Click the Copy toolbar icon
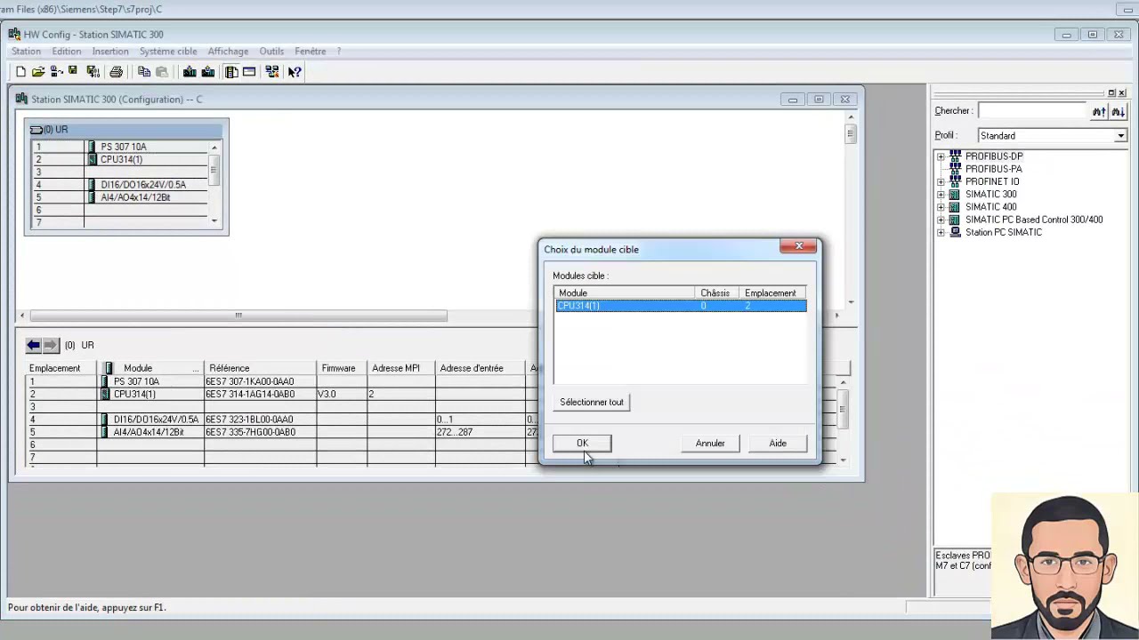The height and width of the screenshot is (640, 1139). [x=144, y=72]
